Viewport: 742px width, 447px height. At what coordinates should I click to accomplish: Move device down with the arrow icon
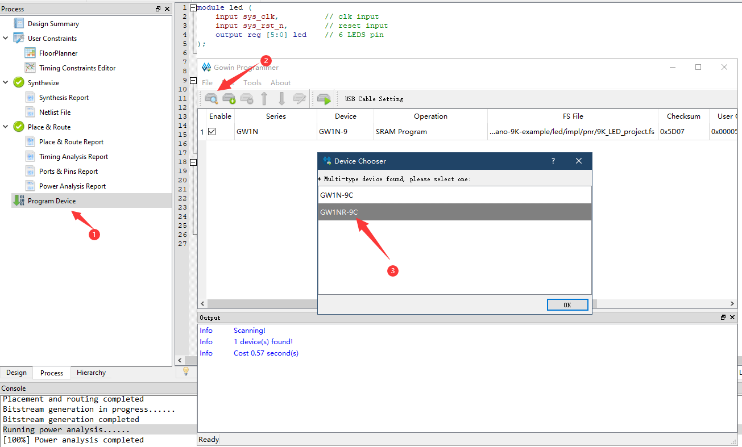tap(281, 99)
